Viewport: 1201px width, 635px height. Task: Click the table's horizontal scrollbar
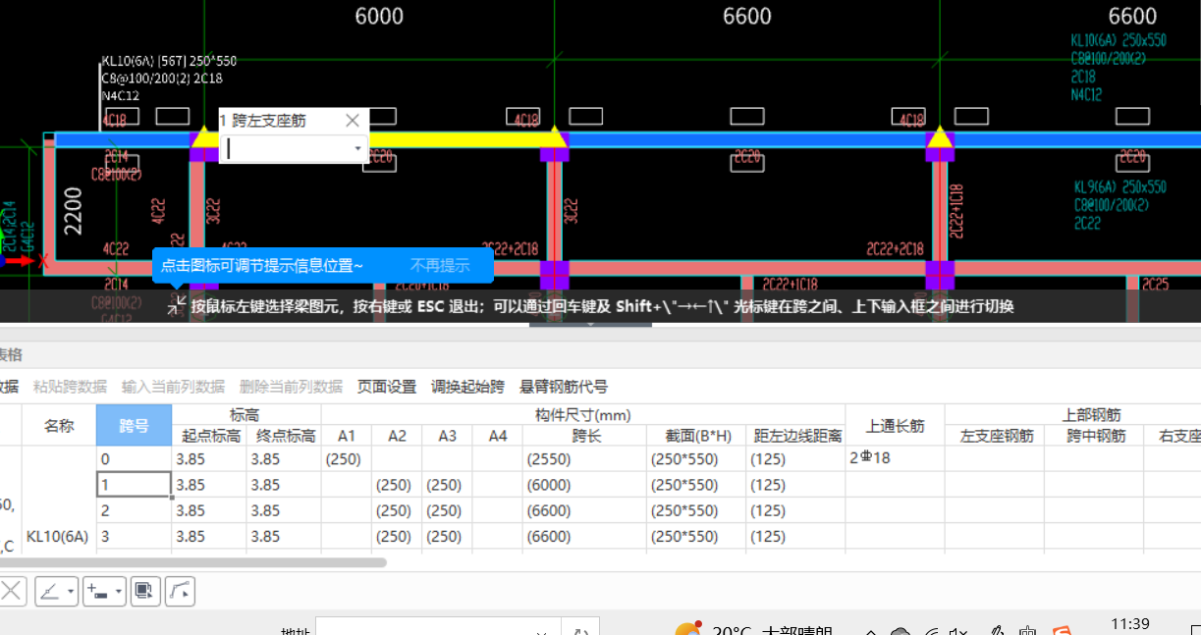tap(192, 562)
